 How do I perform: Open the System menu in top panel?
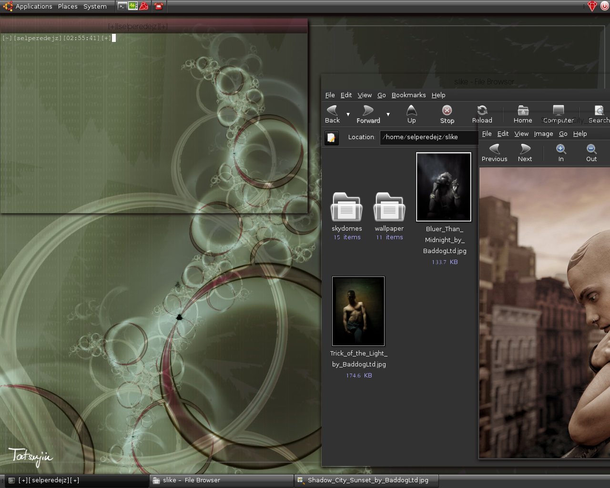[x=95, y=6]
